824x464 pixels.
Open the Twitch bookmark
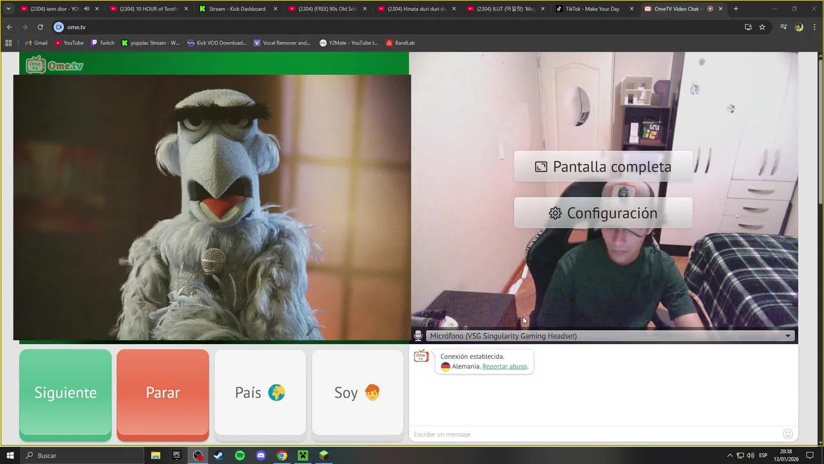click(x=103, y=43)
